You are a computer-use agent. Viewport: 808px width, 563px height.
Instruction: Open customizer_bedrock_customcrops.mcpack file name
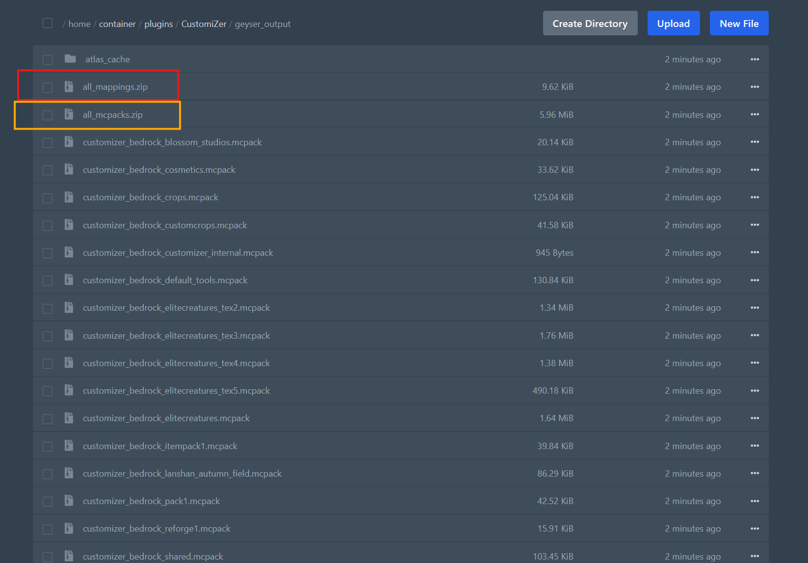click(165, 225)
